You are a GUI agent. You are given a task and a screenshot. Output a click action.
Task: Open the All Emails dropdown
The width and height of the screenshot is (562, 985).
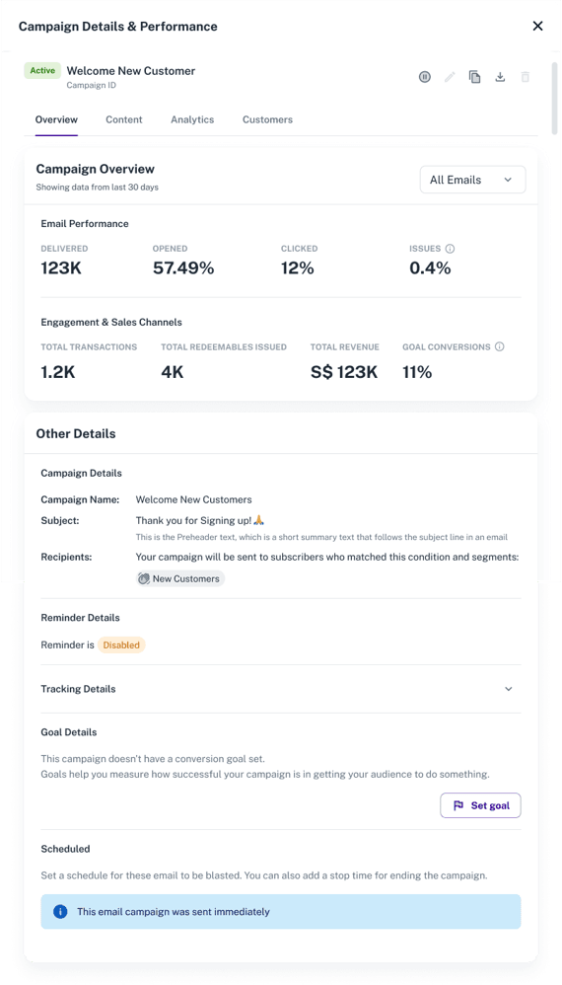(472, 180)
